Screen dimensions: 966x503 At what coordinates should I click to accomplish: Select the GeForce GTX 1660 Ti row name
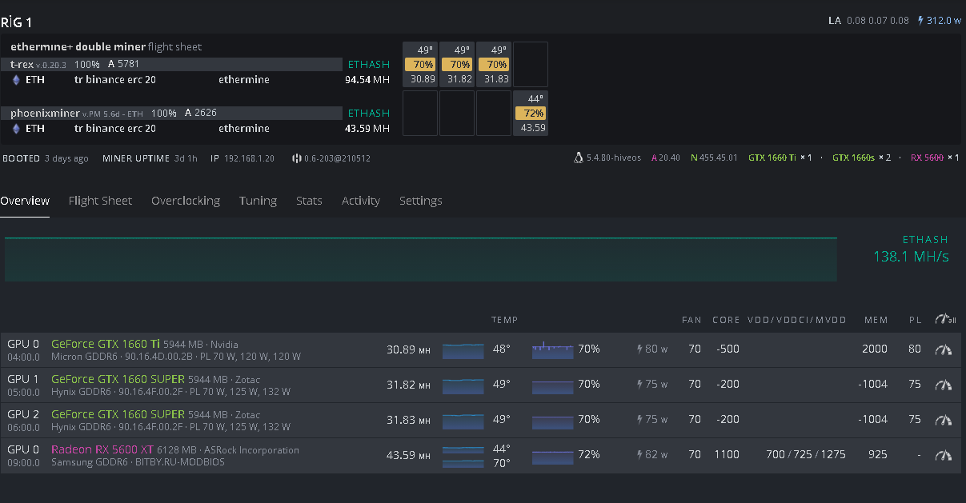(106, 344)
